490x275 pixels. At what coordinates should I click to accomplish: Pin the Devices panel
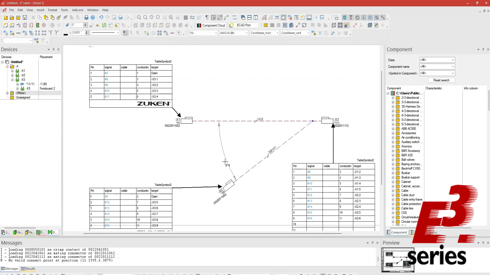click(x=53, y=49)
